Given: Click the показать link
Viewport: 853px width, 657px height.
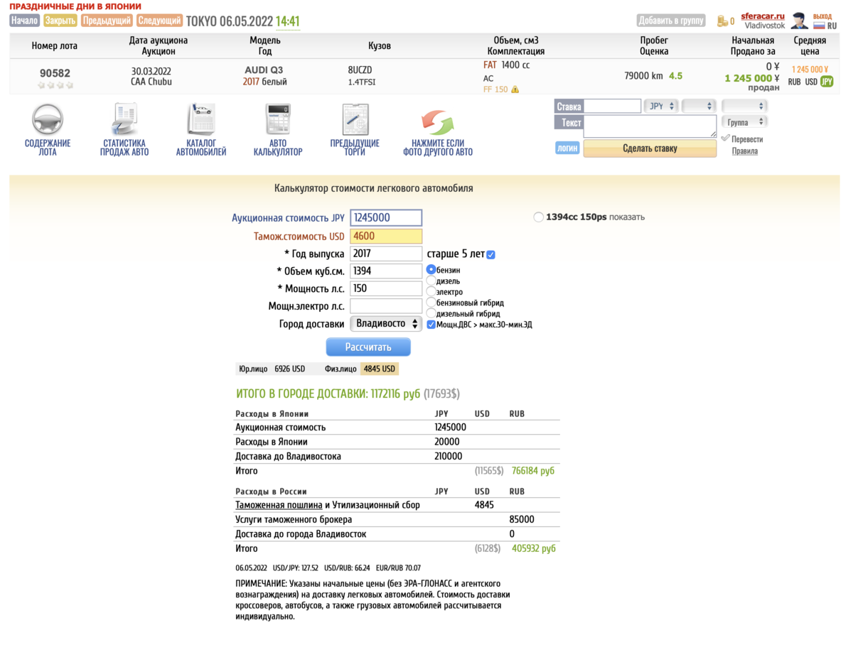Looking at the screenshot, I should click(627, 217).
